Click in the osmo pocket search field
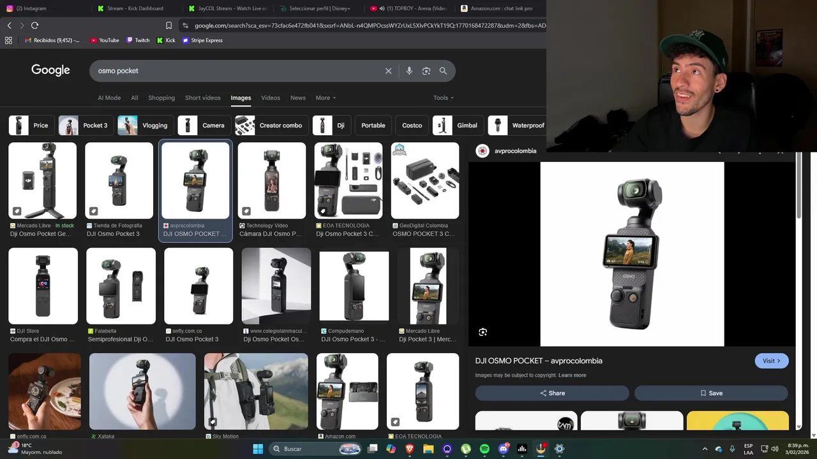 236,71
